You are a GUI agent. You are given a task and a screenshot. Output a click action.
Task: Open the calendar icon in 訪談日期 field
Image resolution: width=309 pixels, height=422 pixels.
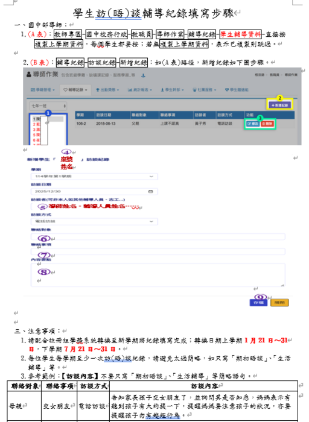(x=151, y=191)
